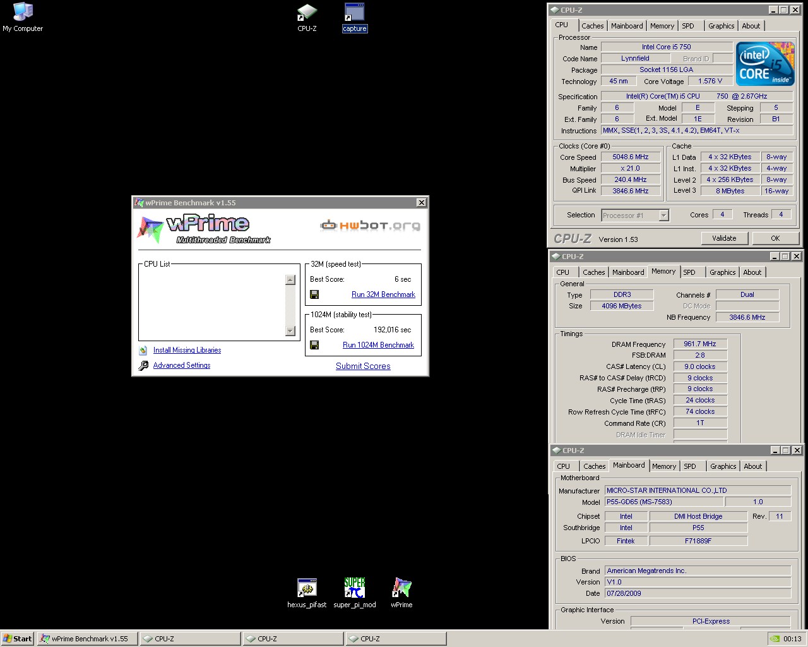The width and height of the screenshot is (808, 647).
Task: Open Graphics tab in bottom CPU-Z window
Action: click(723, 466)
